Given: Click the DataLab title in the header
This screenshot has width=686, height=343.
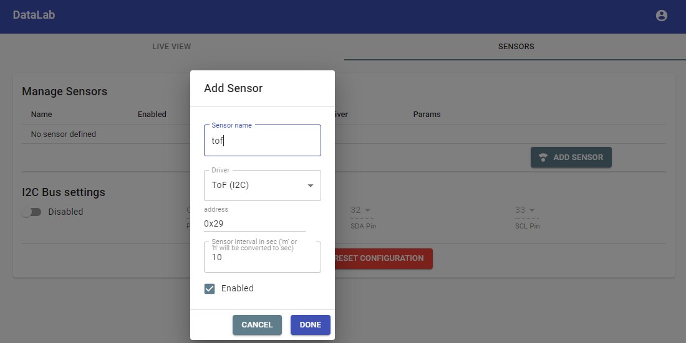Looking at the screenshot, I should 34,15.
